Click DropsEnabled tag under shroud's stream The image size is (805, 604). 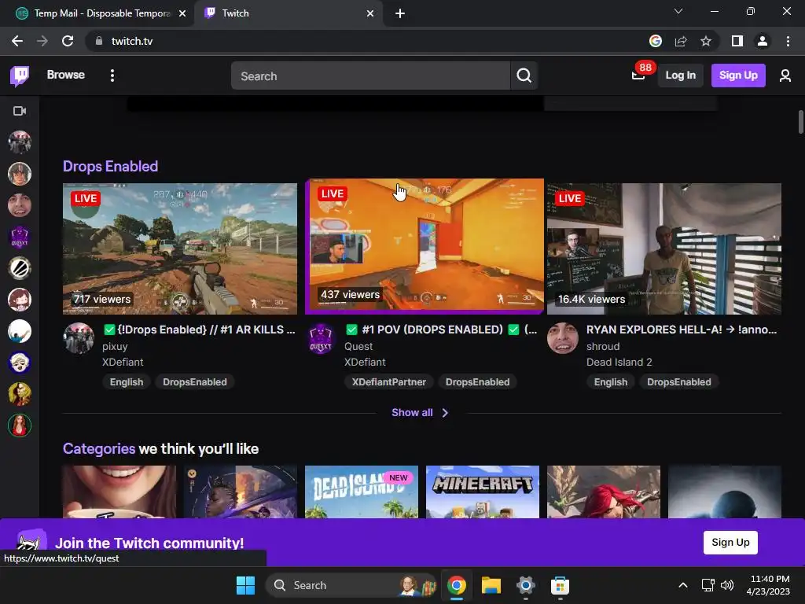click(678, 382)
